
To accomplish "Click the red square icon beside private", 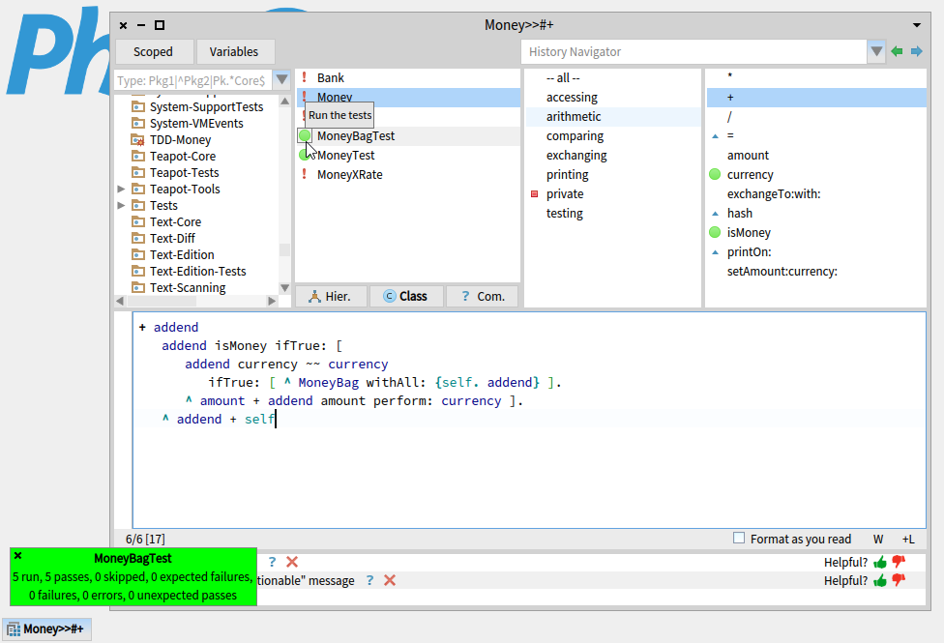I will pos(534,193).
